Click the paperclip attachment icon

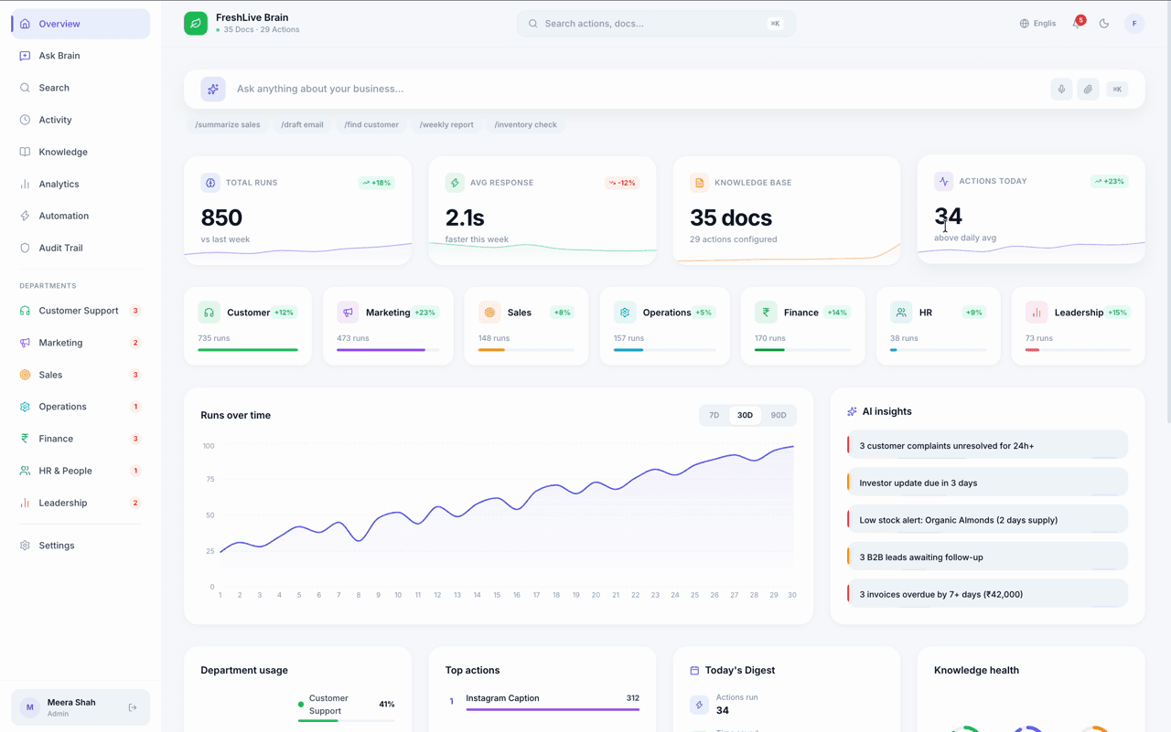coord(1088,90)
